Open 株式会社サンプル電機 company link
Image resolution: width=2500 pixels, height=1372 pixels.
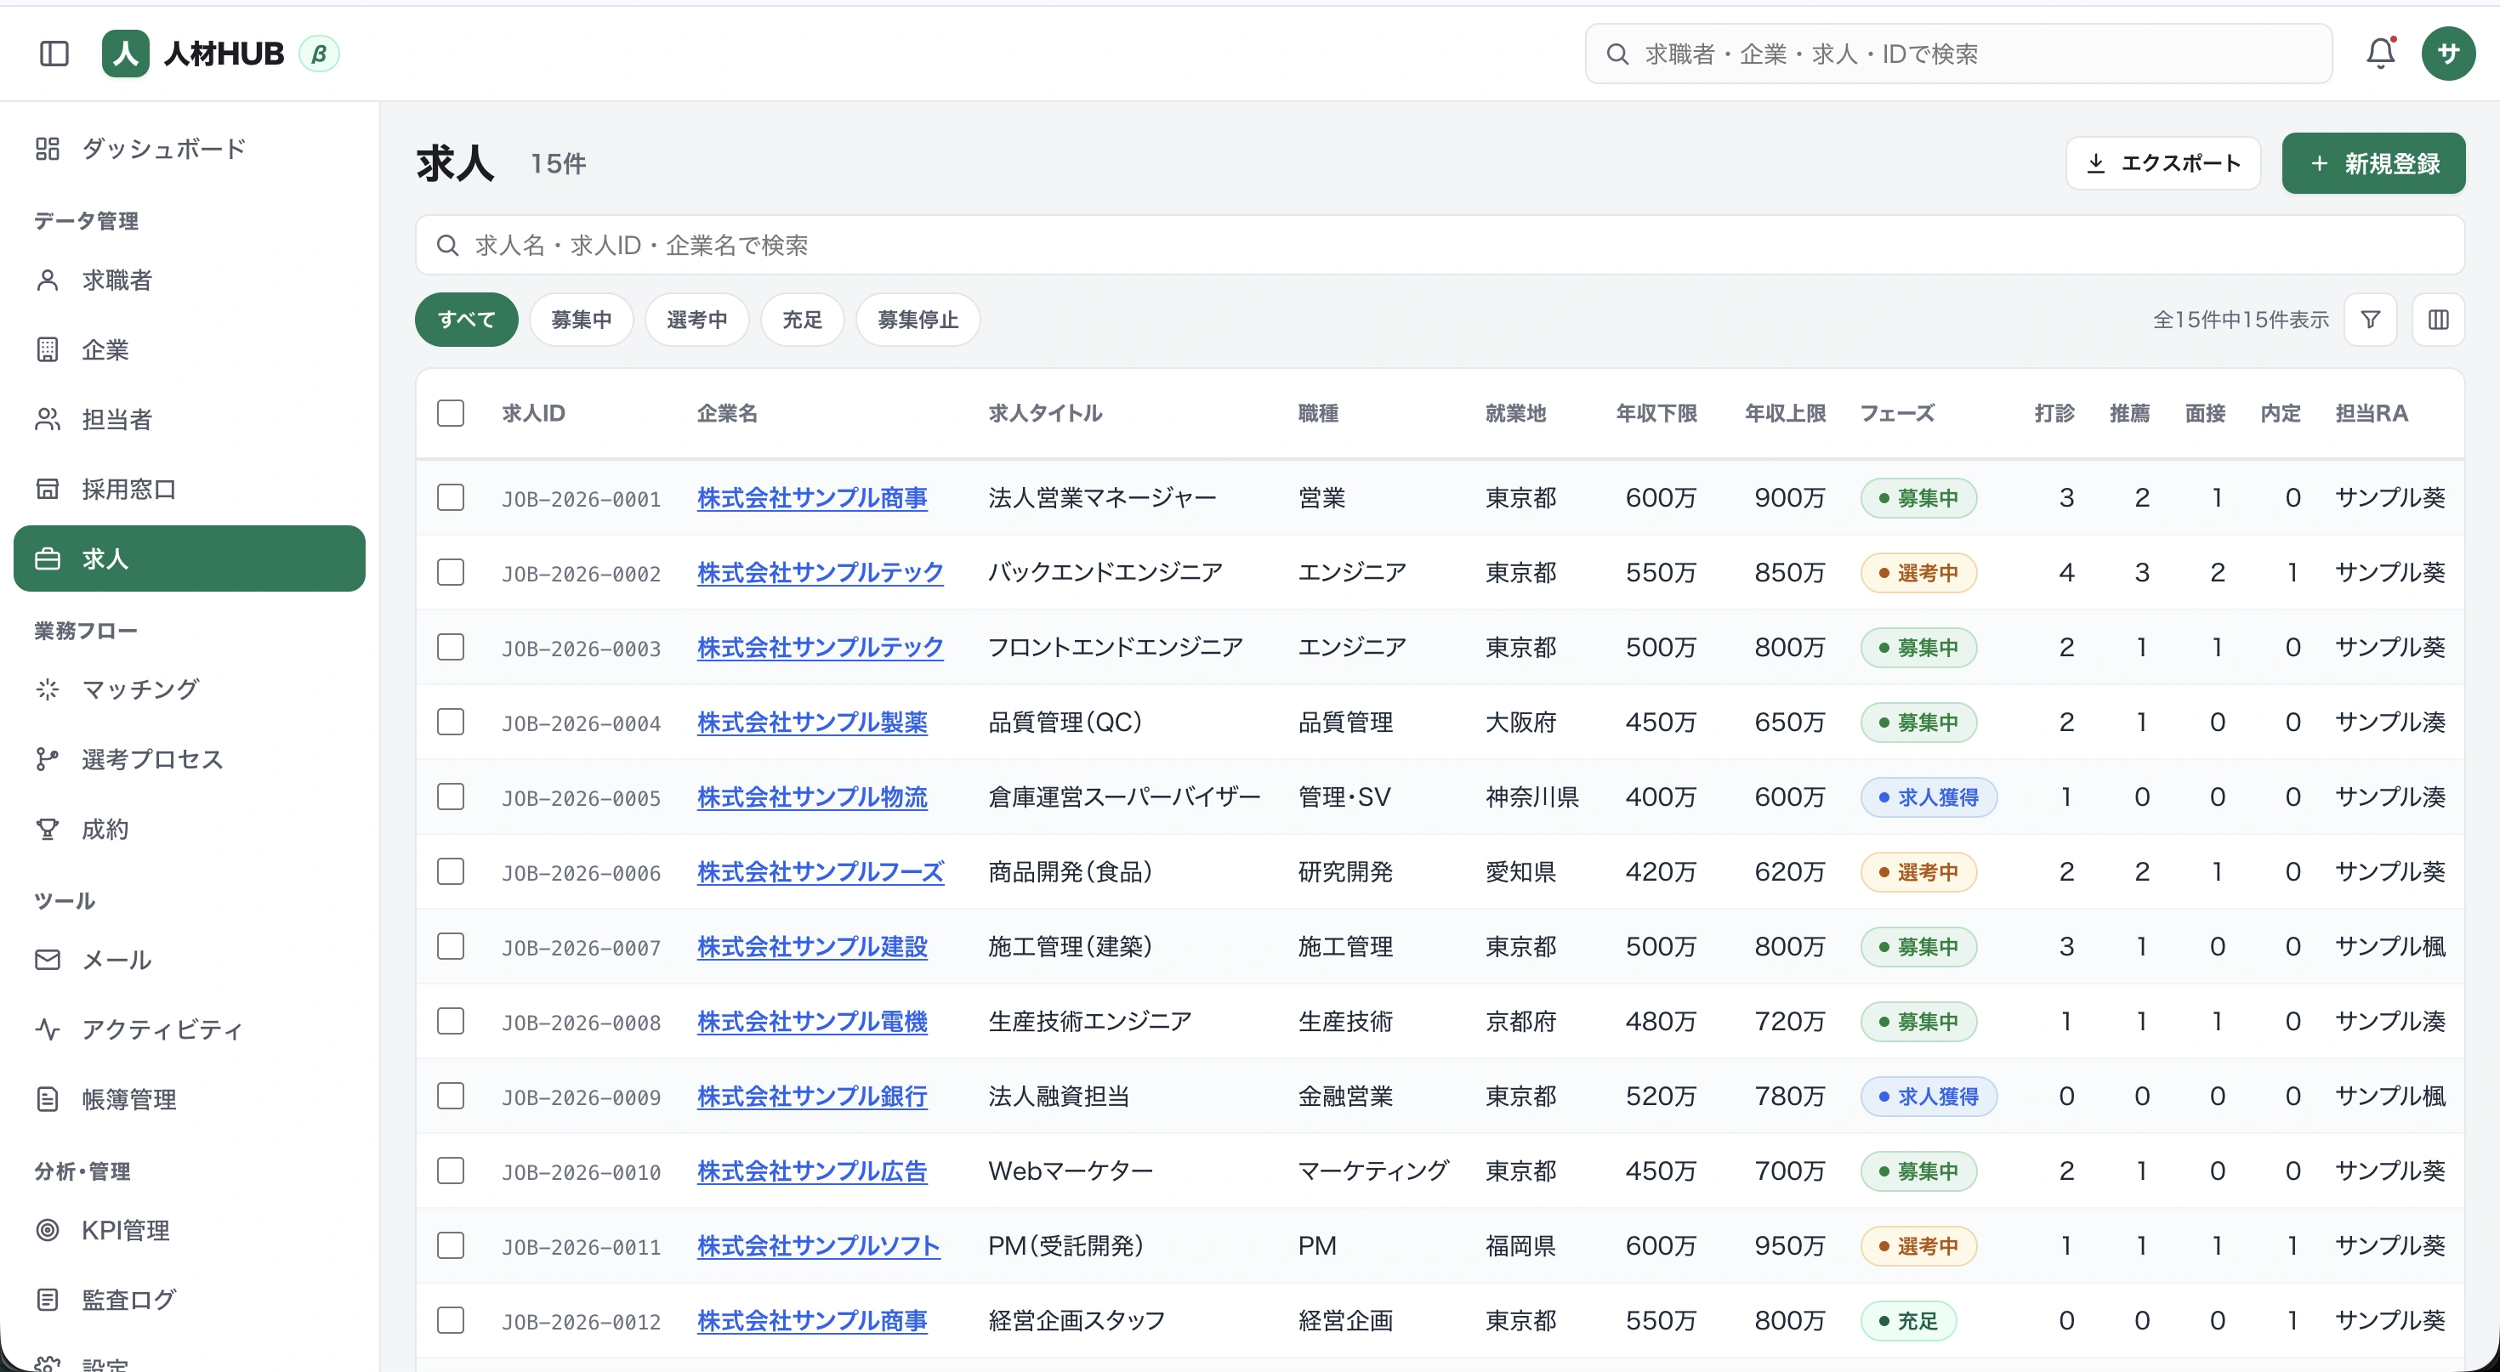pos(812,1021)
